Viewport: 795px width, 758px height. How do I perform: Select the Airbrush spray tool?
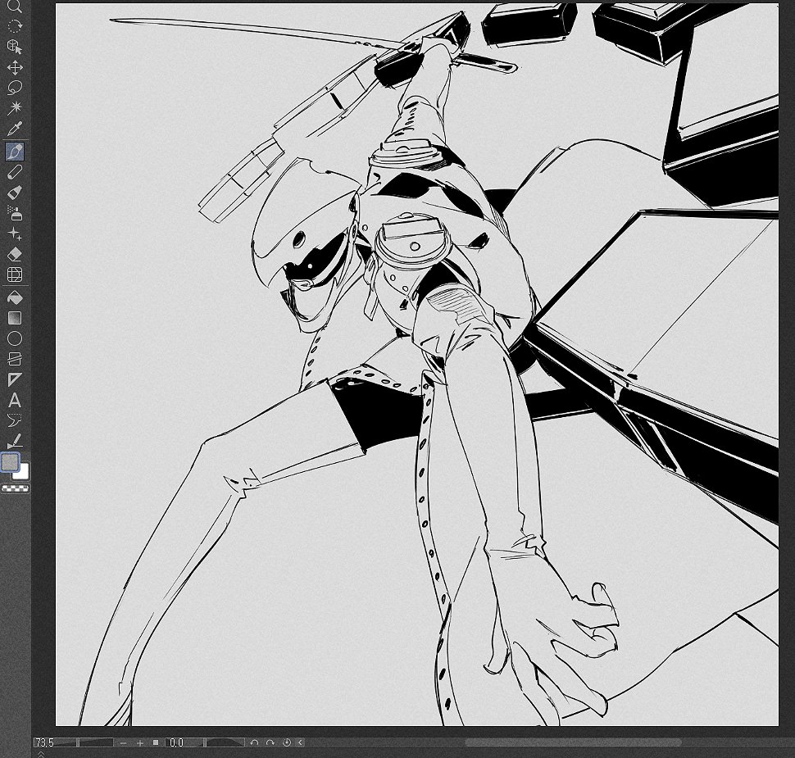[x=15, y=213]
